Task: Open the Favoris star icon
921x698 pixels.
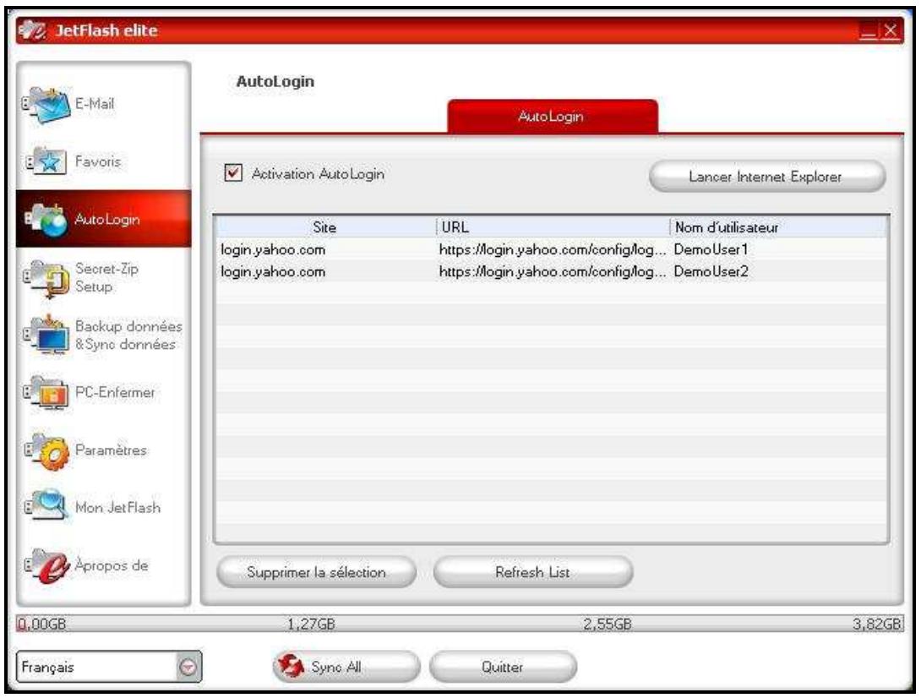Action: pyautogui.click(x=47, y=161)
